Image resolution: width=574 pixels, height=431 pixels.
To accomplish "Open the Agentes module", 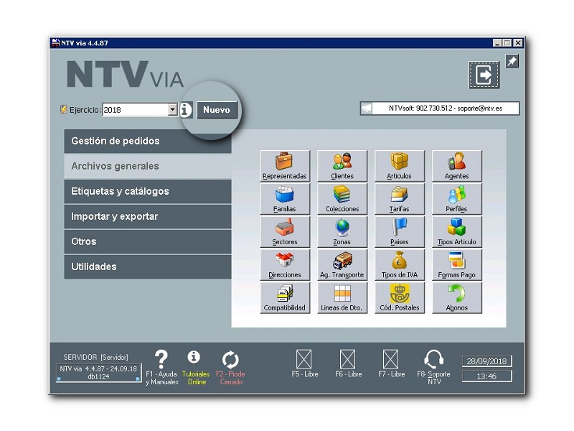I will pyautogui.click(x=457, y=166).
